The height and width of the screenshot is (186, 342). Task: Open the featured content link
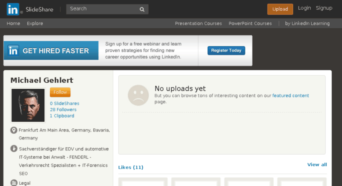pyautogui.click(x=291, y=95)
